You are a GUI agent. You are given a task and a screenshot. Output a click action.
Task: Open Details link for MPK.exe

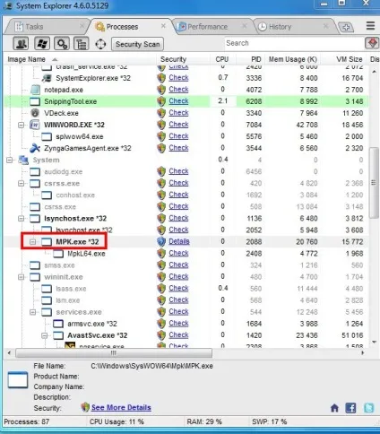click(x=179, y=241)
